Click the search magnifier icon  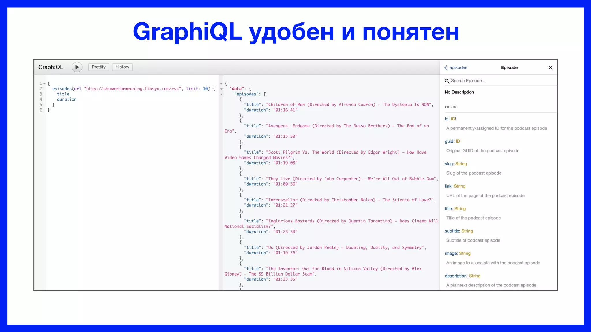(447, 81)
